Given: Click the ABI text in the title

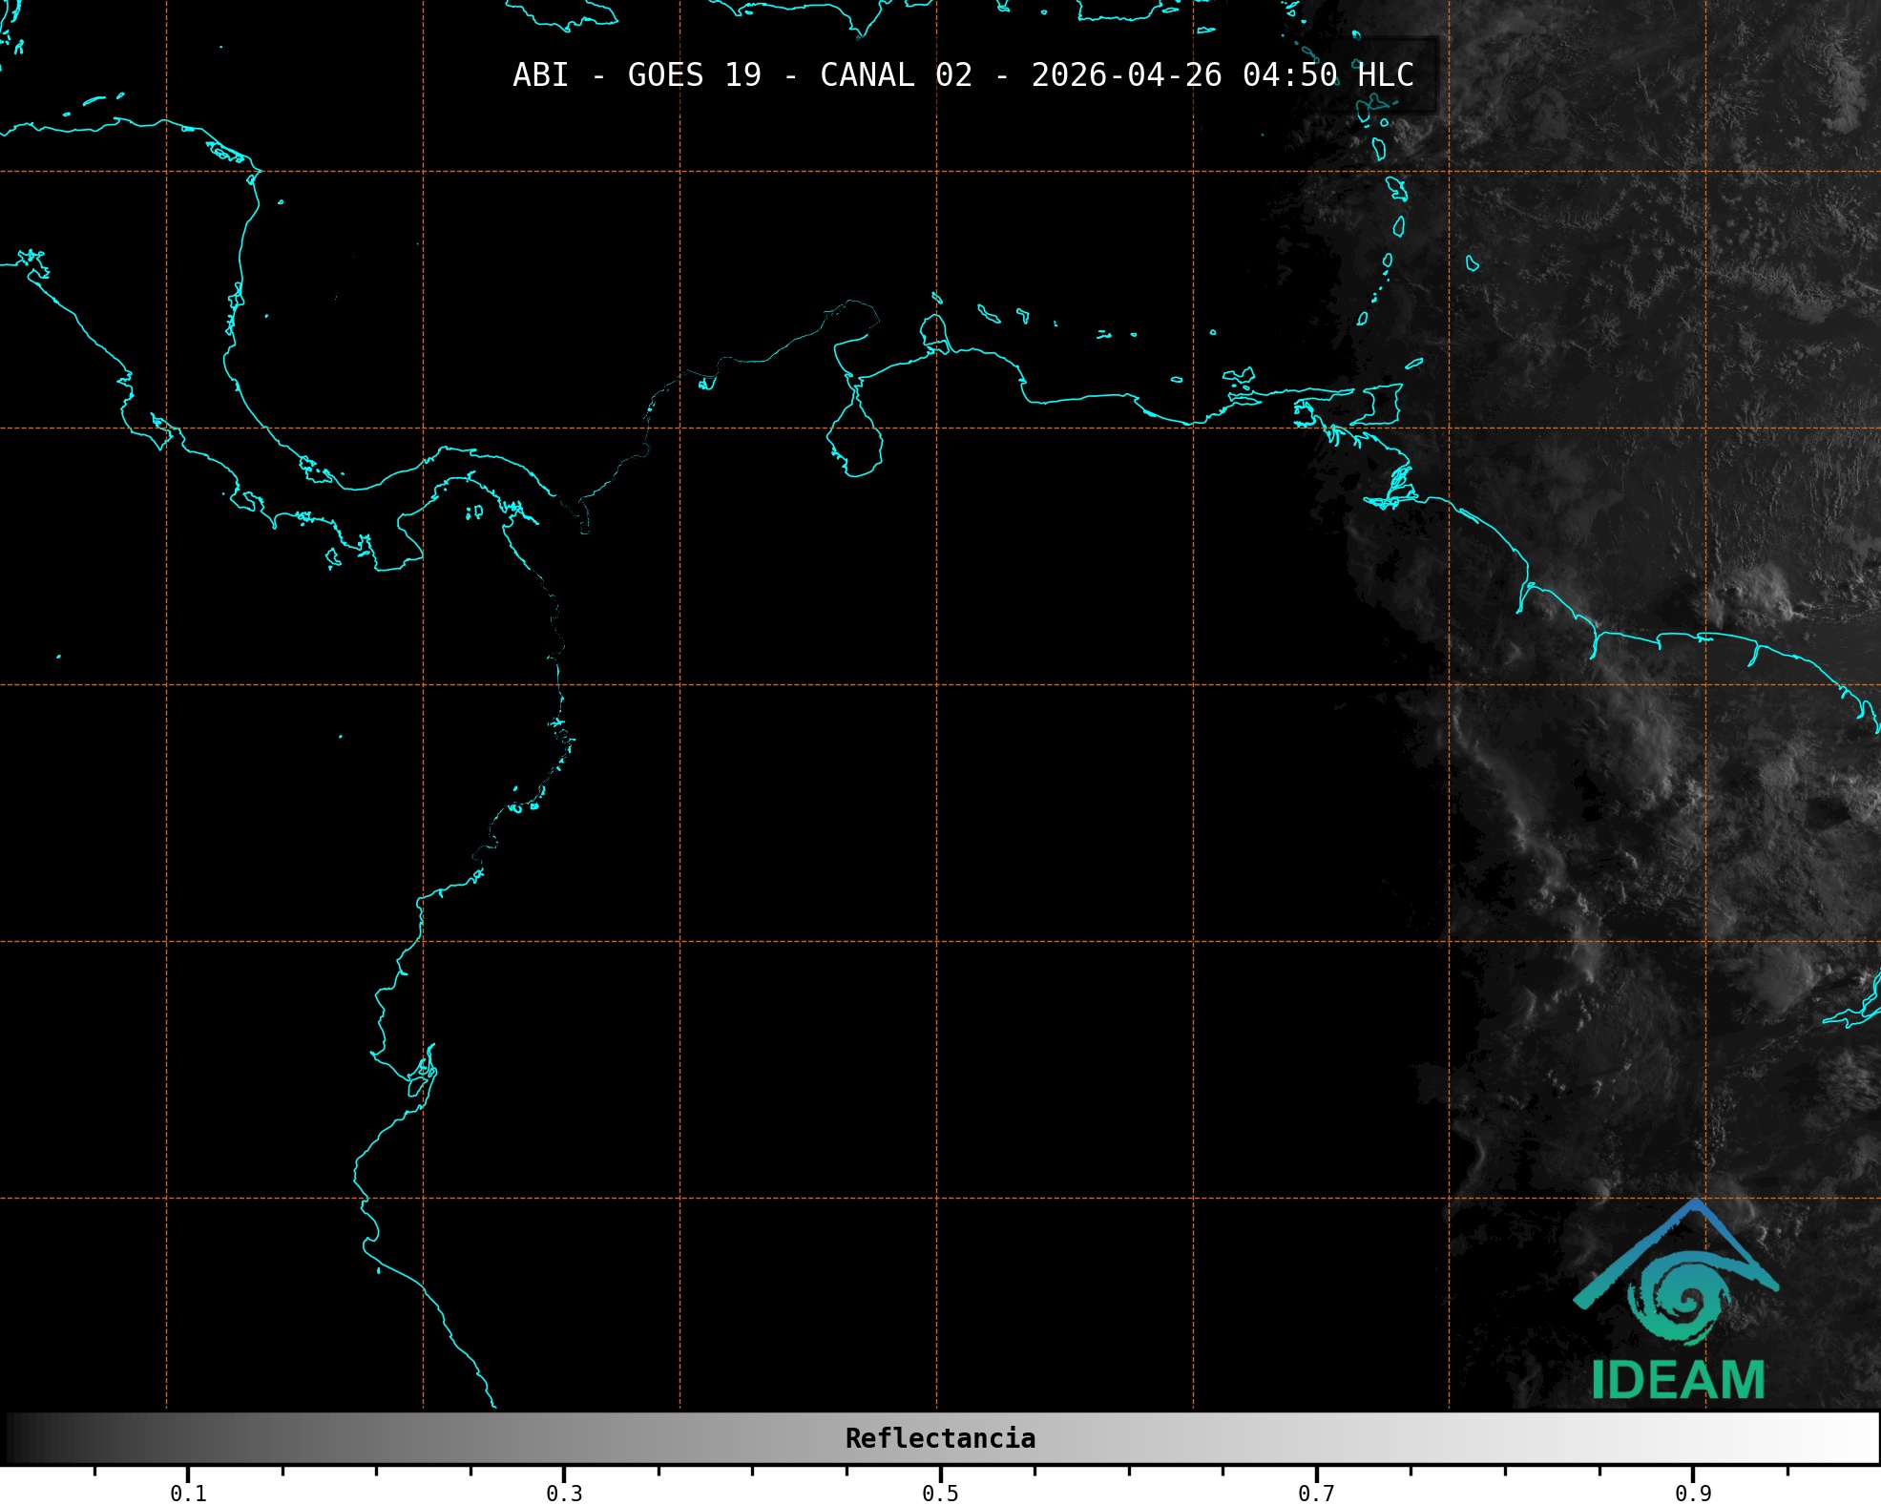Looking at the screenshot, I should 540,75.
